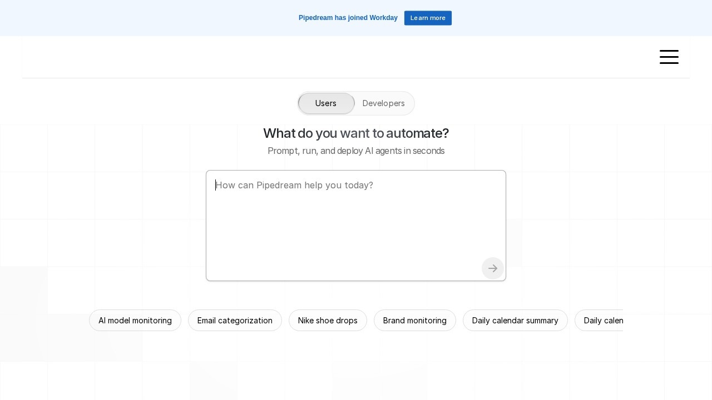Choose the Daily calendar summary chip

515,321
